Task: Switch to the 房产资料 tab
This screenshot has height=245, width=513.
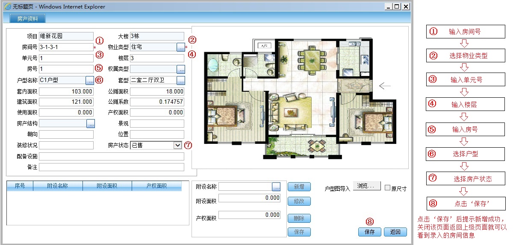Action: click(27, 19)
